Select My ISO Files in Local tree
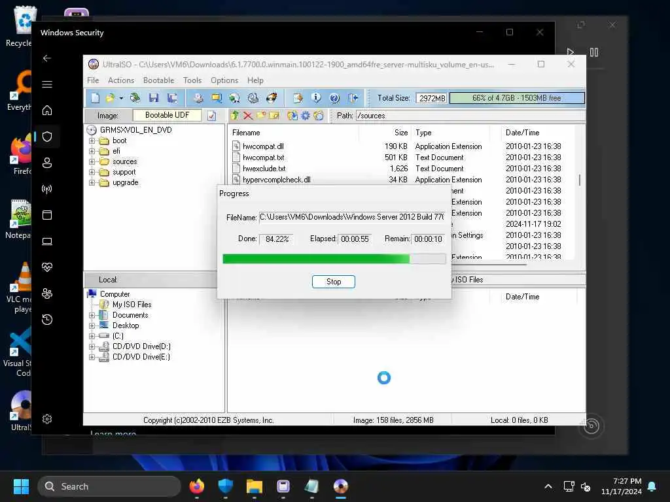Image resolution: width=670 pixels, height=502 pixels. coord(132,305)
